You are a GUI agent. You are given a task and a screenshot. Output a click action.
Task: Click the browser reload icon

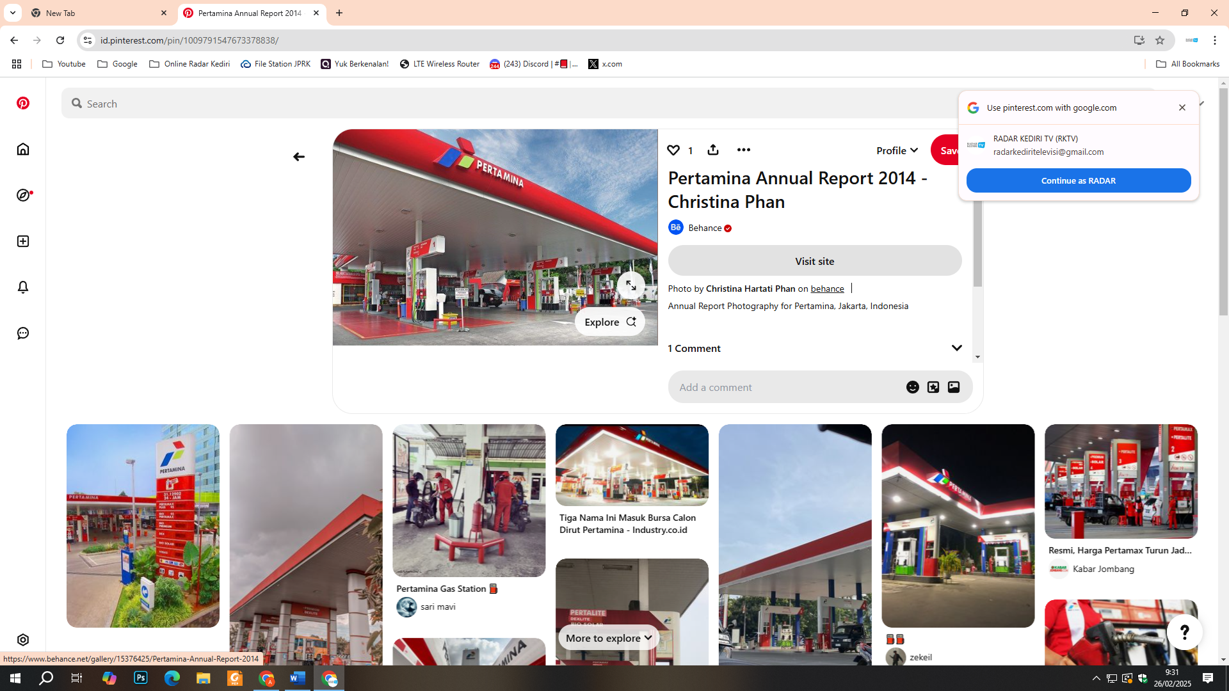(60, 40)
